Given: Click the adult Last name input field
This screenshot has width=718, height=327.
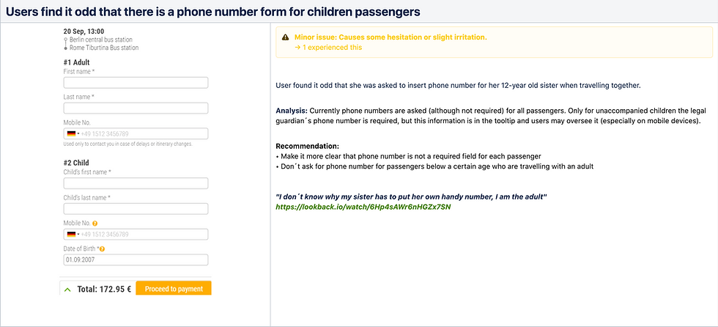Looking at the screenshot, I should point(136,109).
